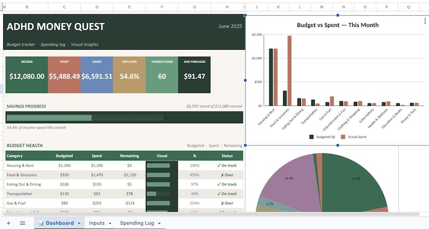
Task: Click the $203 spent cell for Gas & Fuel
Action: click(97, 203)
